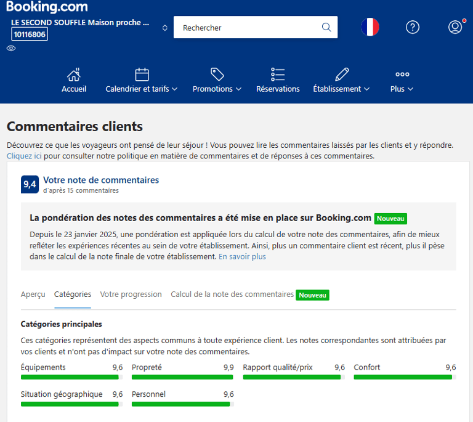The width and height of the screenshot is (473, 422).
Task: Click the Situation géographique label text
Action: [x=62, y=394]
